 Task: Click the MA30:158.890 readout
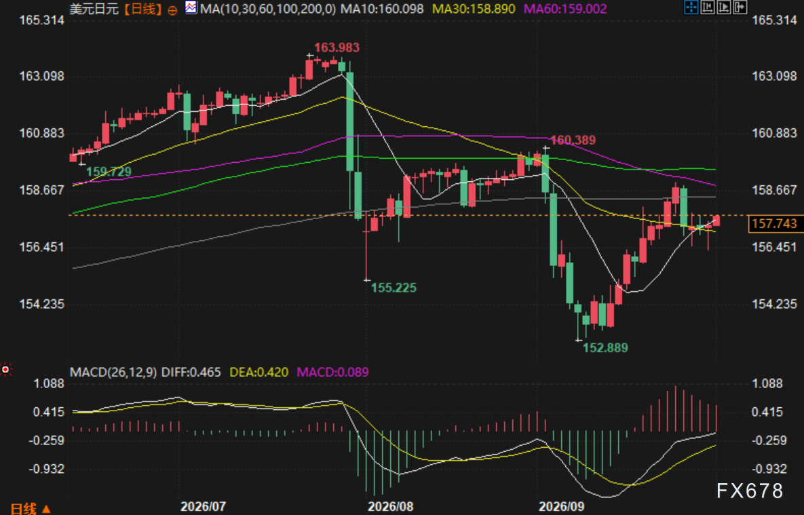coord(474,9)
